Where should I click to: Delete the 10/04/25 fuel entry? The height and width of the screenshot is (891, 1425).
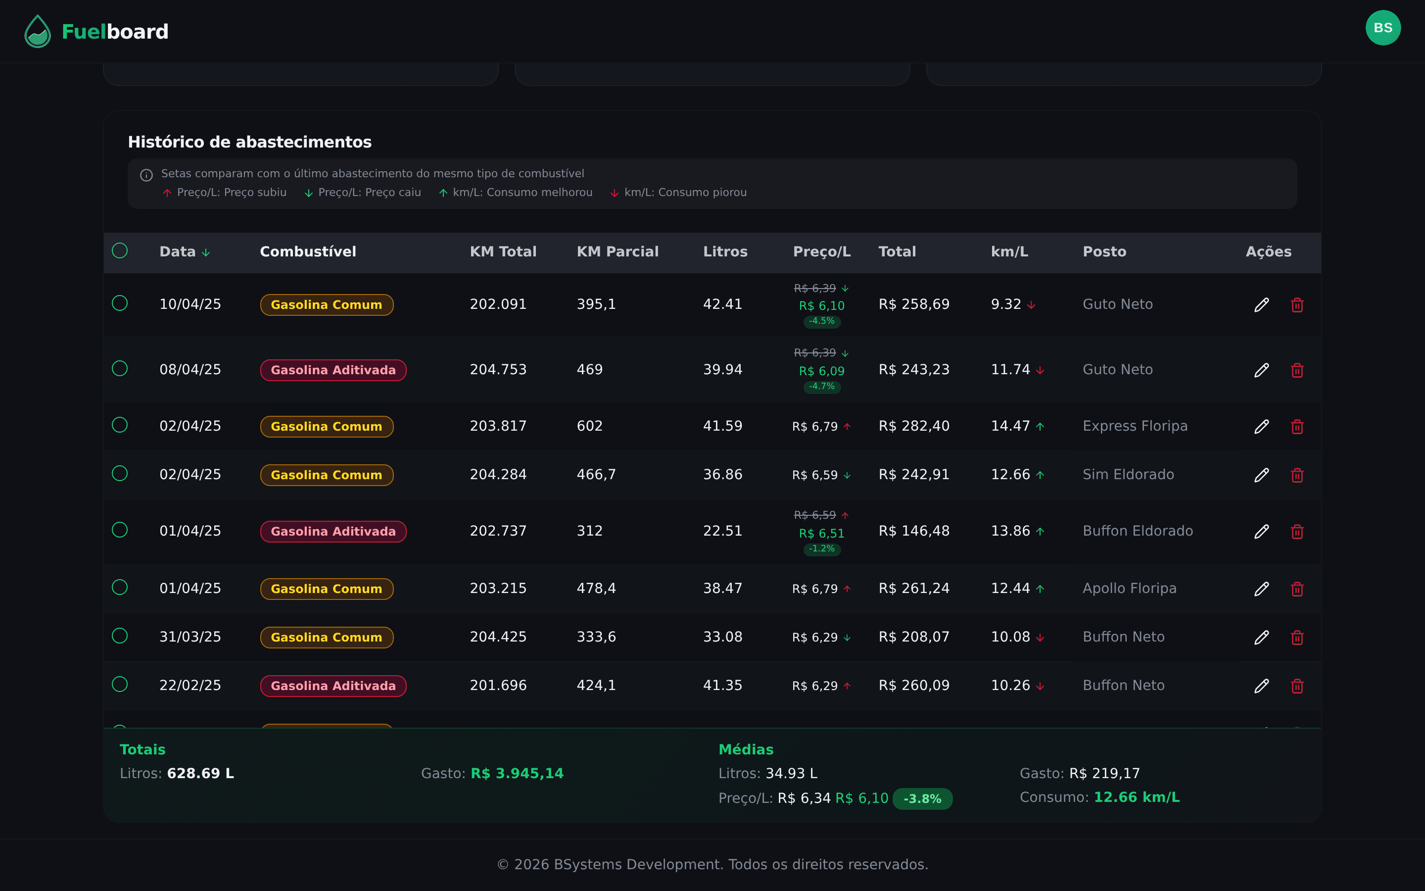tap(1297, 304)
